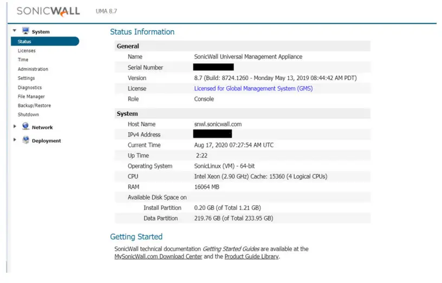
Task: Click the Intel Xeon CPU value
Action: (x=261, y=176)
